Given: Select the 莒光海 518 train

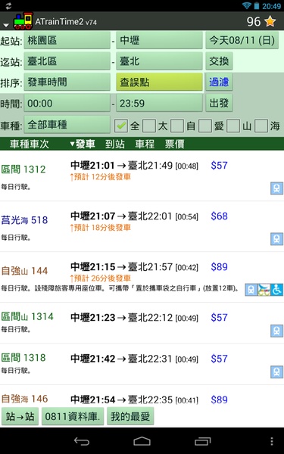Looking at the screenshot, I should coord(142,226).
